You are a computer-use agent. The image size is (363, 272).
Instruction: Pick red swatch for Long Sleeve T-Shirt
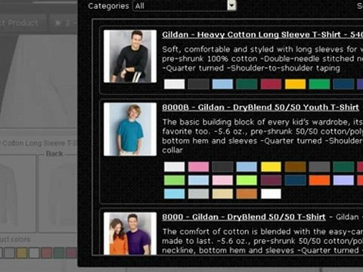click(x=271, y=84)
